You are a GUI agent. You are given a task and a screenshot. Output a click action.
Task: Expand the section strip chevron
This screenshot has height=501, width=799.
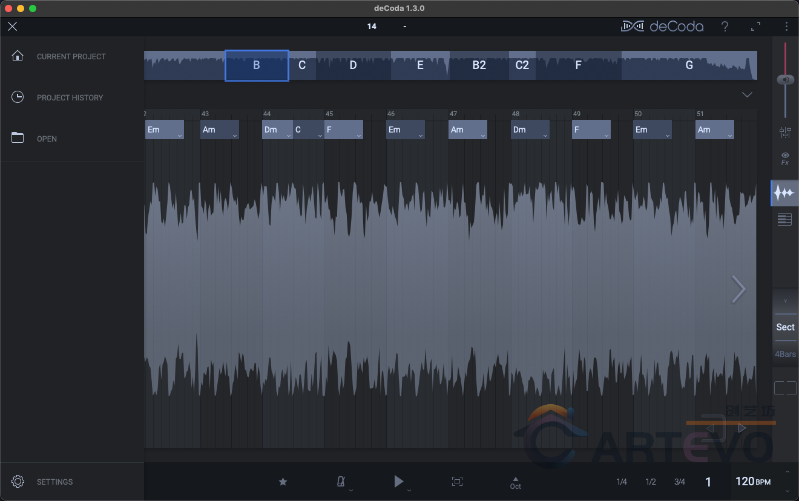[x=747, y=95]
